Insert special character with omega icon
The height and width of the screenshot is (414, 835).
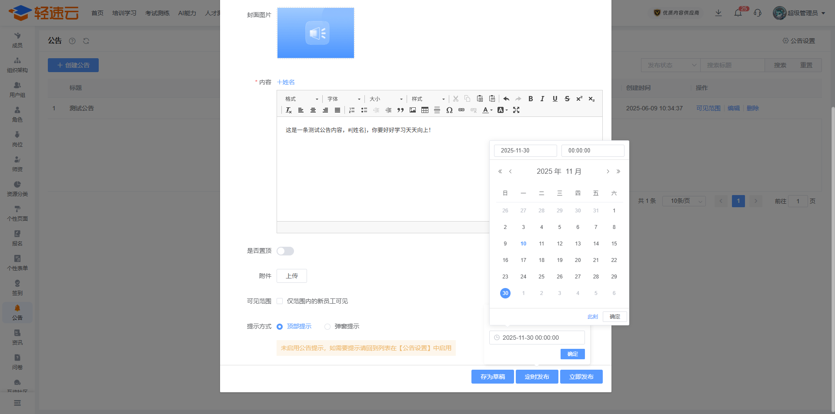point(449,110)
